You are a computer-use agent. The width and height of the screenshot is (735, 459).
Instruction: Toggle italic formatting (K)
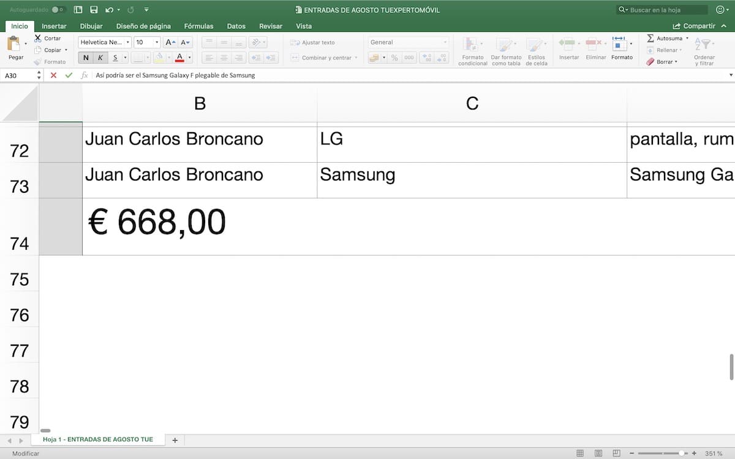click(x=100, y=58)
